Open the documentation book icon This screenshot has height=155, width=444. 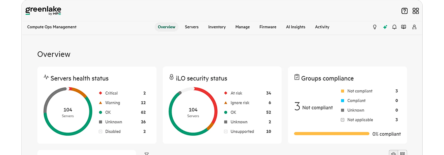coord(404,27)
